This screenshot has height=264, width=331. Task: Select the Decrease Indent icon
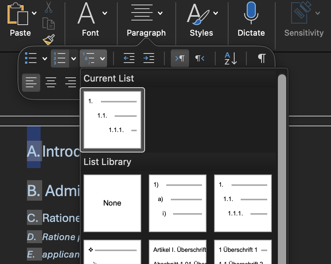(129, 58)
